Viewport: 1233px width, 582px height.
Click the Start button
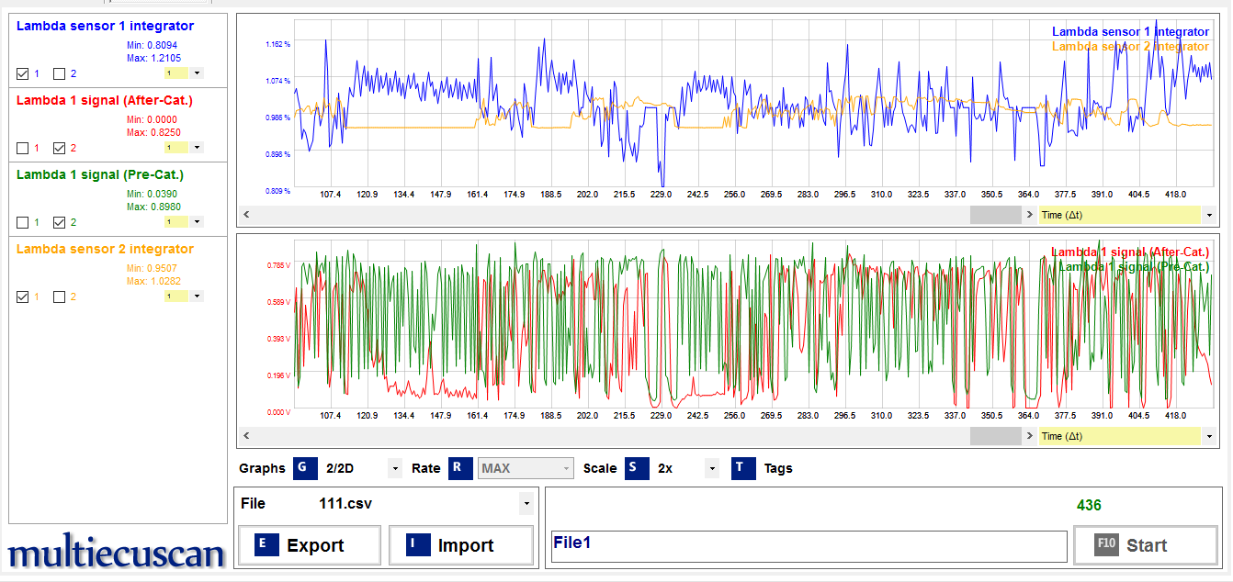coord(1146,545)
